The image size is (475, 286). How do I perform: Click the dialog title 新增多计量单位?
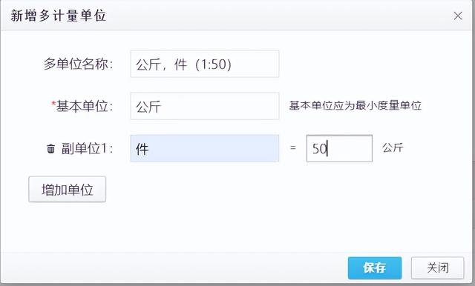click(x=58, y=16)
